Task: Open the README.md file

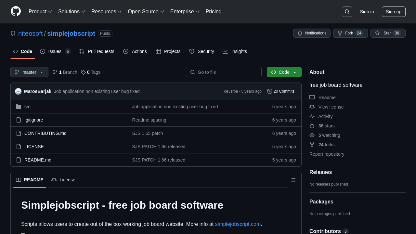Action: click(x=38, y=160)
